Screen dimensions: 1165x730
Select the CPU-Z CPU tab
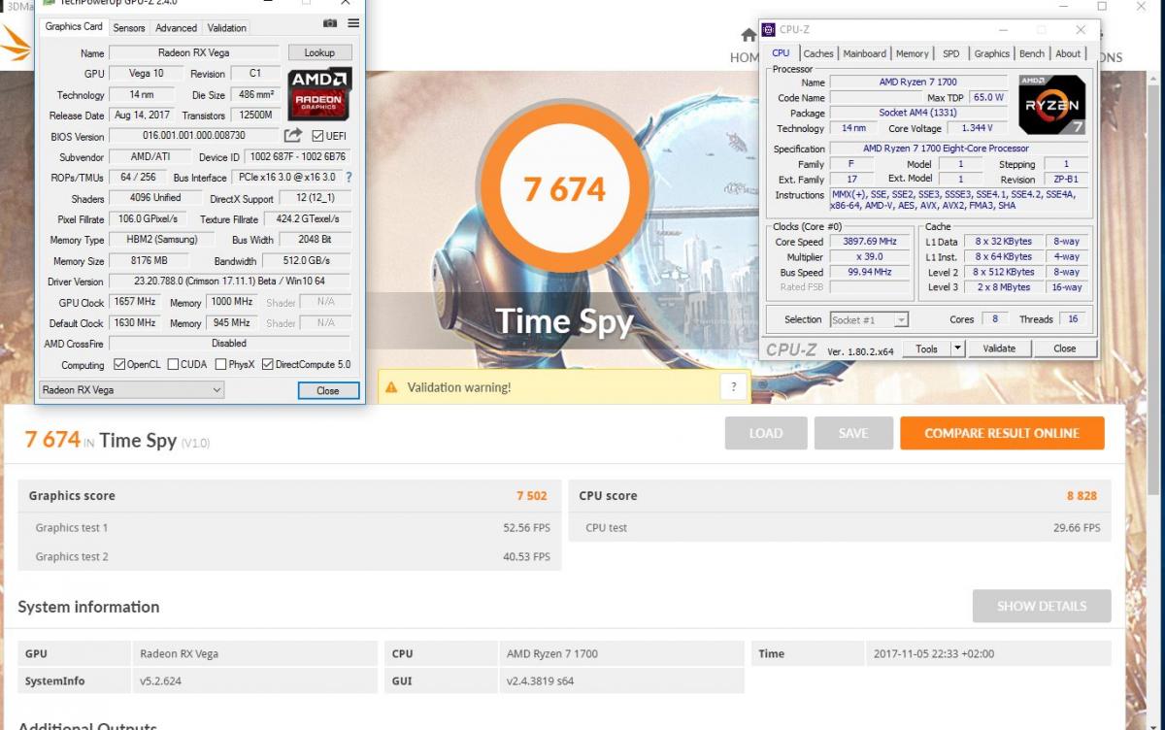[781, 52]
